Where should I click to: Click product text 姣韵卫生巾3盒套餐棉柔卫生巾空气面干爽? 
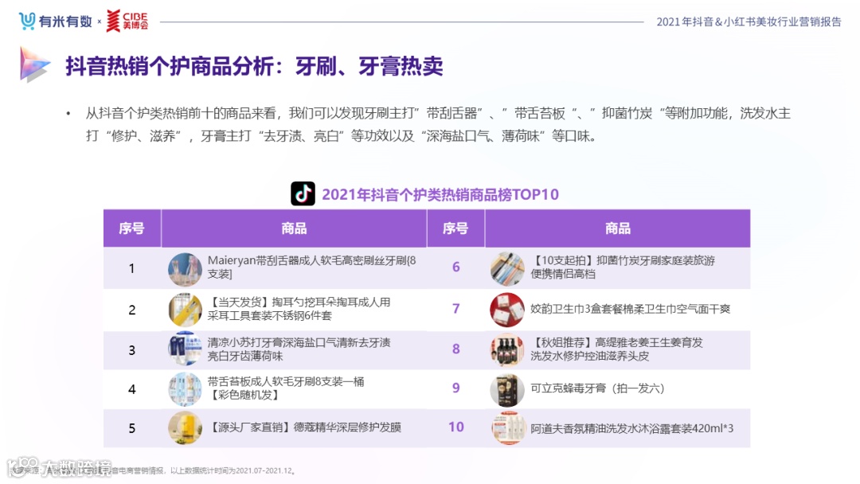tap(630, 309)
